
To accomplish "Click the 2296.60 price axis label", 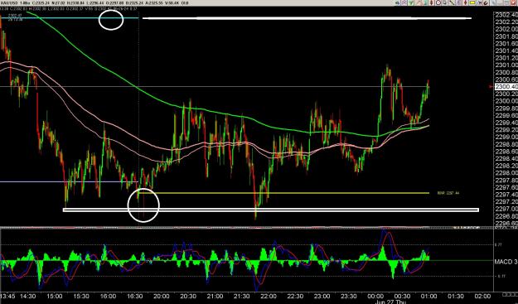I will (506, 224).
